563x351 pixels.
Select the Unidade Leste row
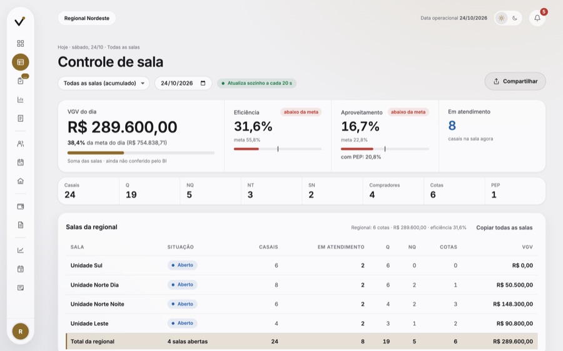[302, 324]
